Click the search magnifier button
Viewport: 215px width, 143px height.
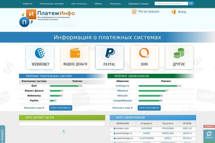click(191, 4)
